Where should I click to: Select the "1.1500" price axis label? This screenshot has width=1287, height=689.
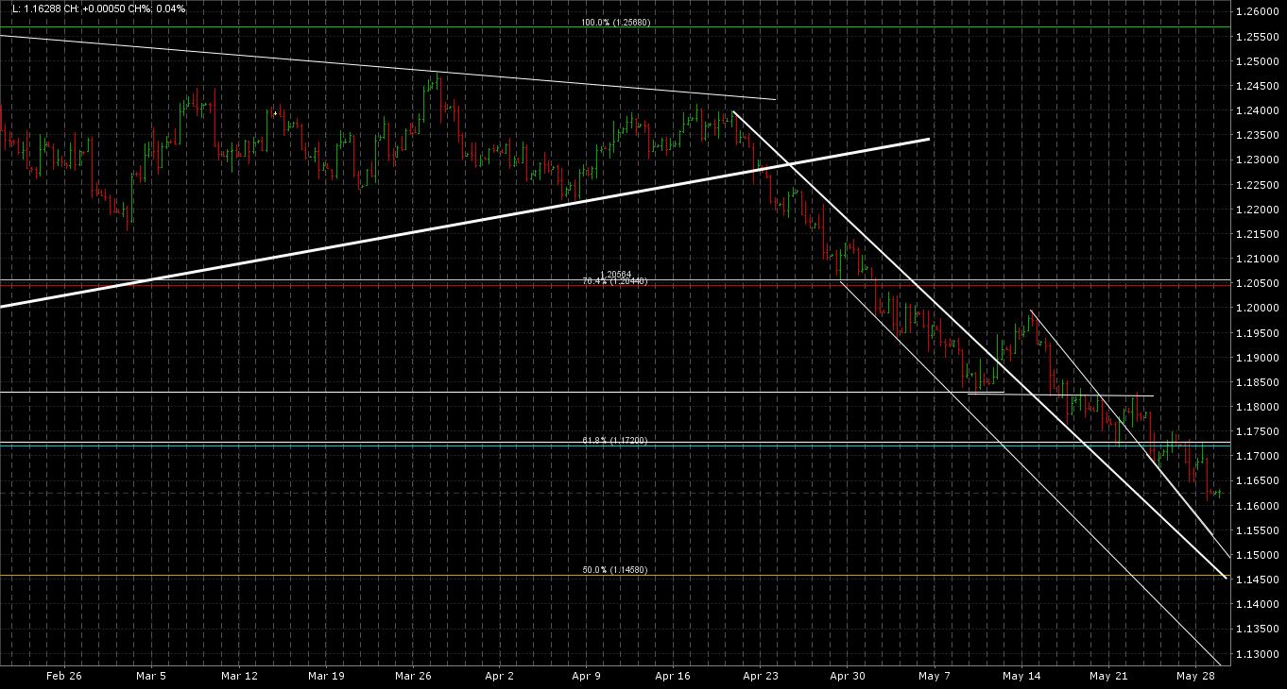coord(1256,555)
